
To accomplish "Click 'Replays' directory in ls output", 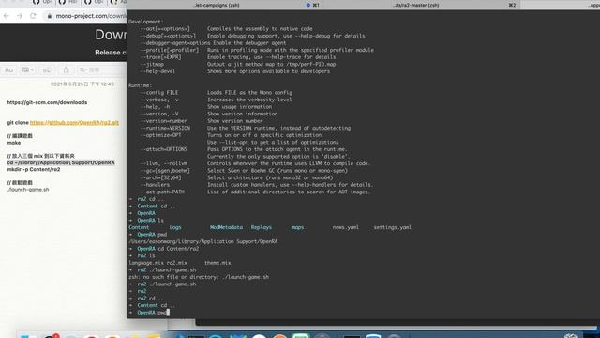I will click(262, 227).
